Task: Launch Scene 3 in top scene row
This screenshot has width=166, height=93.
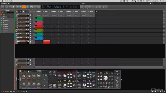Action: [x=51, y=11]
